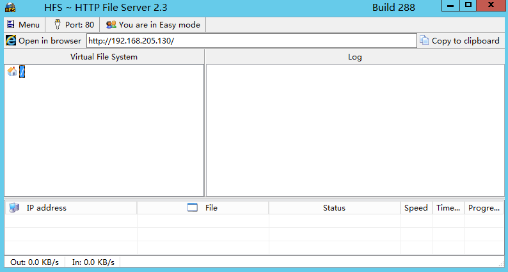This screenshot has height=272, width=508.
Task: Maximize the HFS window
Action: tap(468, 5)
